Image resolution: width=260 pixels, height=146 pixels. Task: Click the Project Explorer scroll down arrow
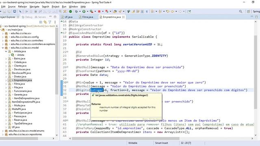tap(57, 135)
